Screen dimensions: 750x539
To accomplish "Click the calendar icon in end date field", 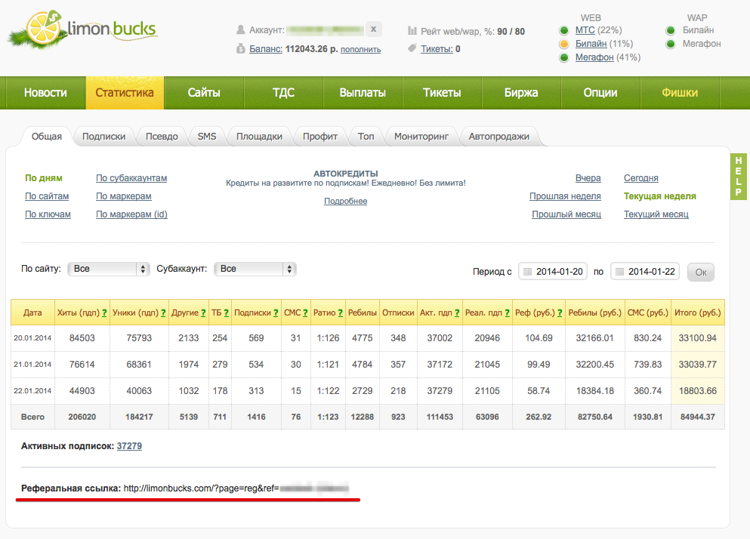I will (619, 272).
